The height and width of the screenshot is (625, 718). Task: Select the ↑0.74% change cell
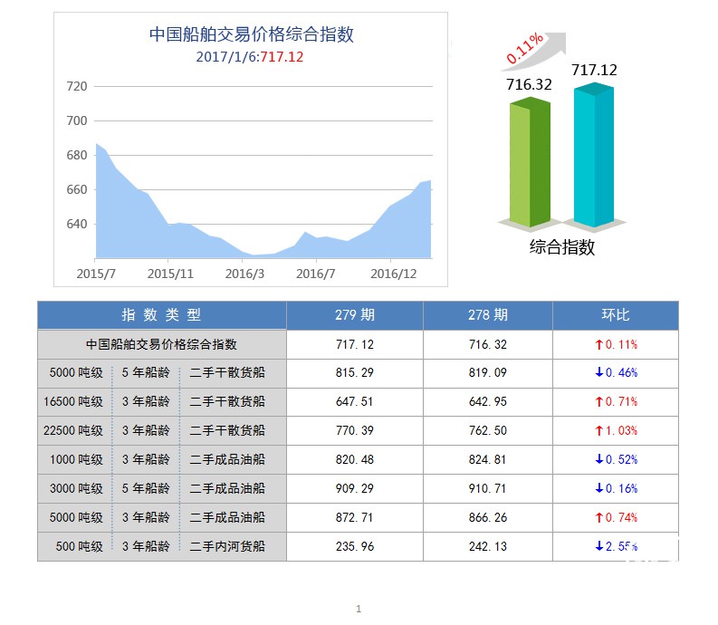point(616,518)
